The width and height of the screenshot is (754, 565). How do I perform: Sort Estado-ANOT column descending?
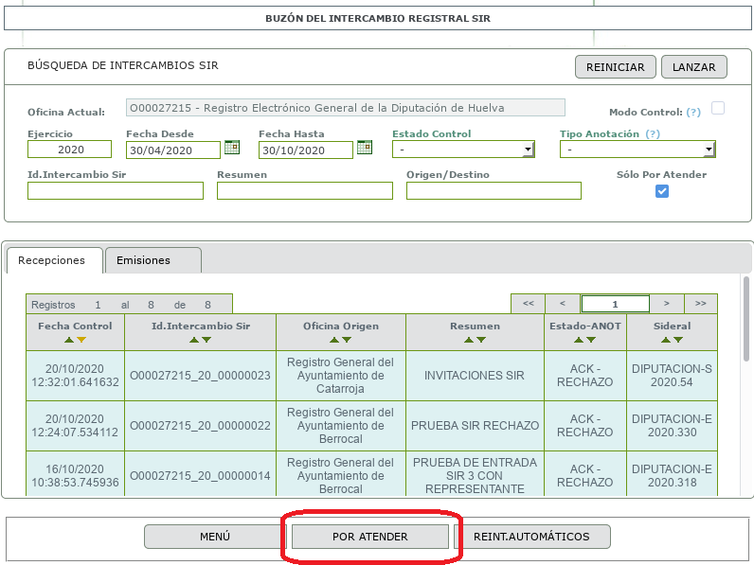tap(591, 340)
